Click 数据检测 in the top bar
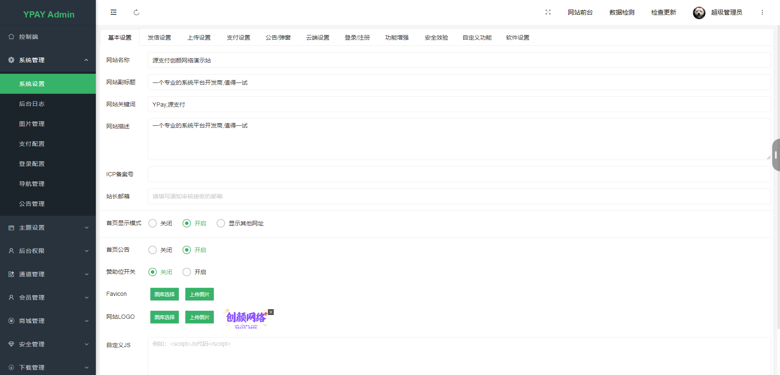The width and height of the screenshot is (780, 375). [x=622, y=12]
